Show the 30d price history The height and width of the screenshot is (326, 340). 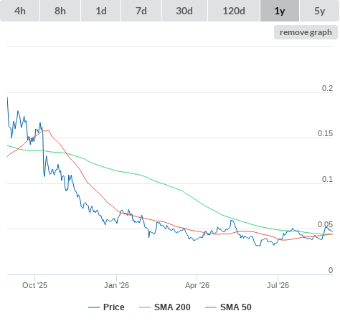[x=184, y=11]
